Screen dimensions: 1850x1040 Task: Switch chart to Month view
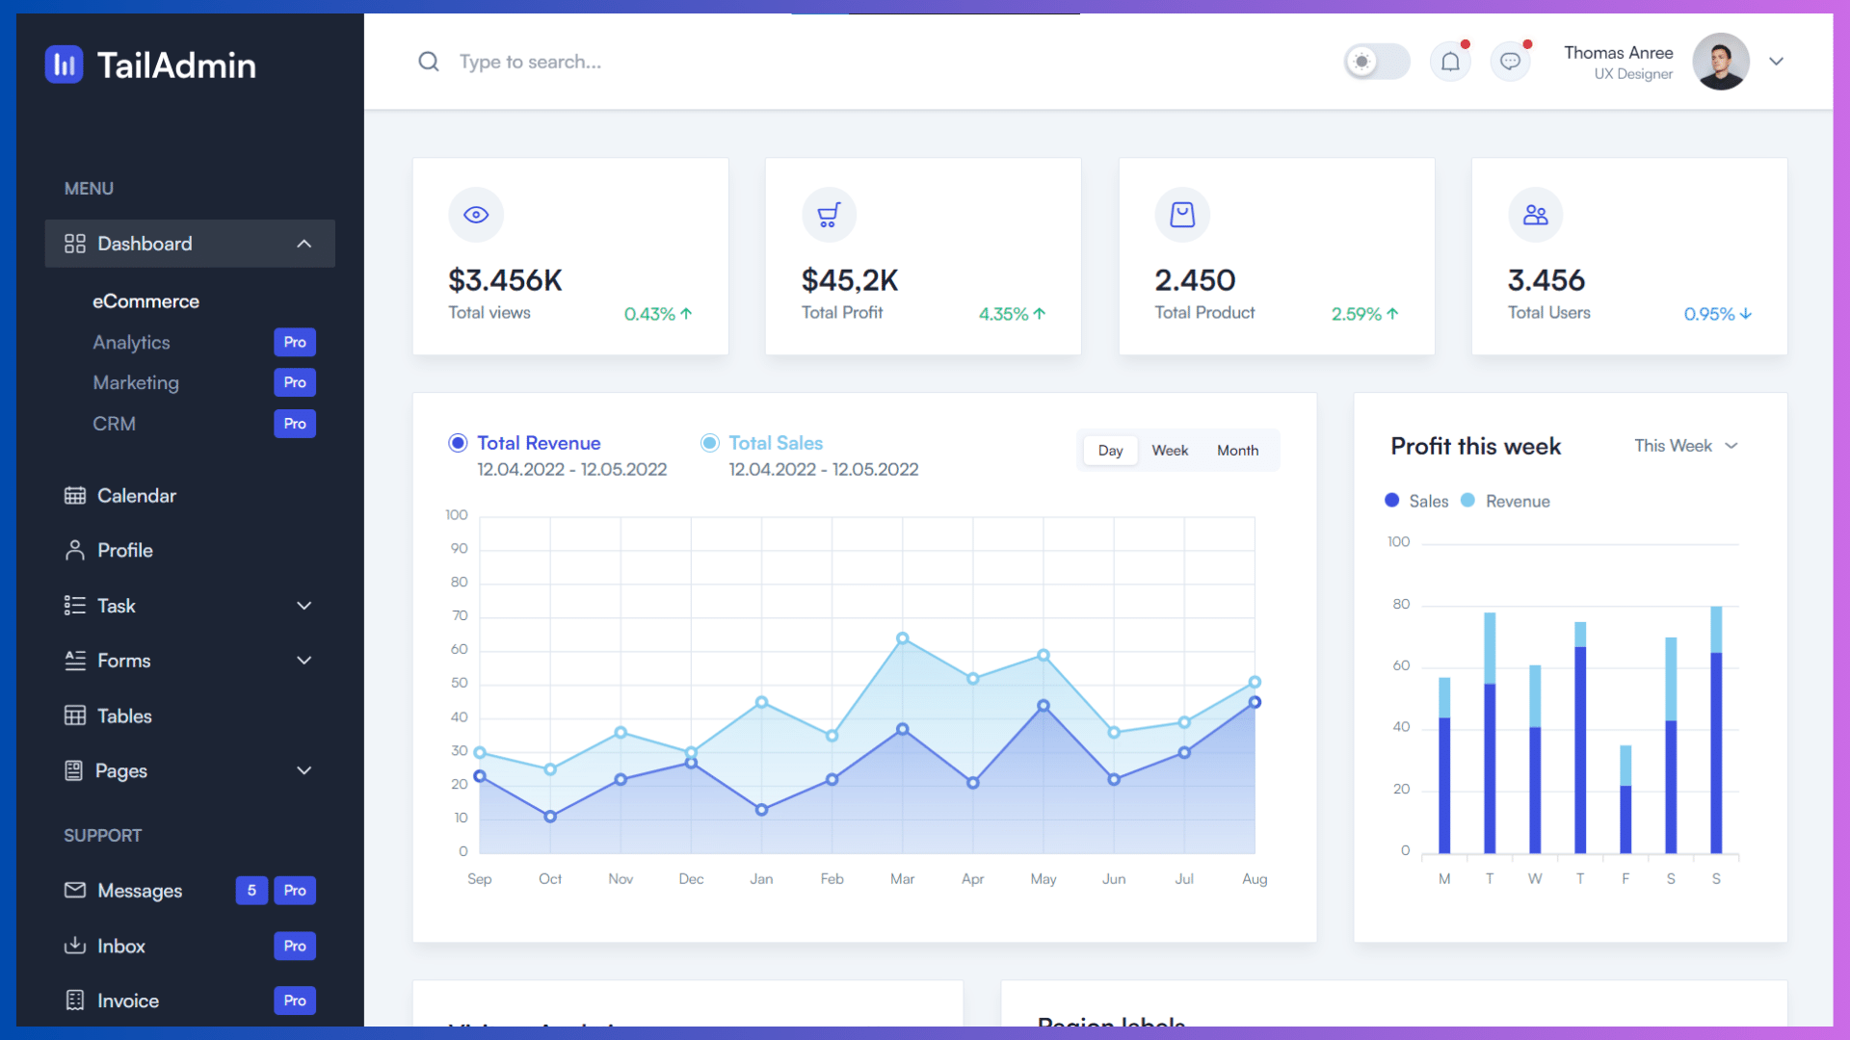pos(1237,451)
